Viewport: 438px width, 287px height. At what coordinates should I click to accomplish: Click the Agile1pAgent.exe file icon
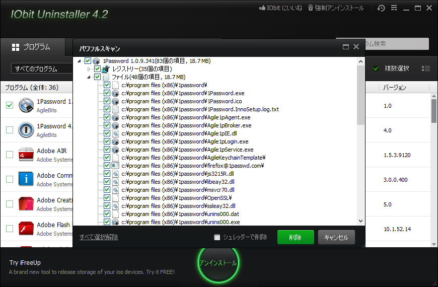point(115,117)
